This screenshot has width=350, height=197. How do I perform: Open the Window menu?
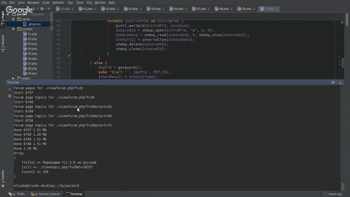tap(100, 3)
